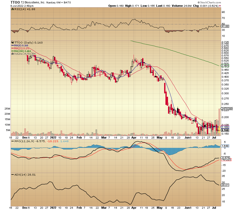Click the RSI indicator line icon beside RSI(14)
Screen dimensions: 233x210
click(13, 9)
